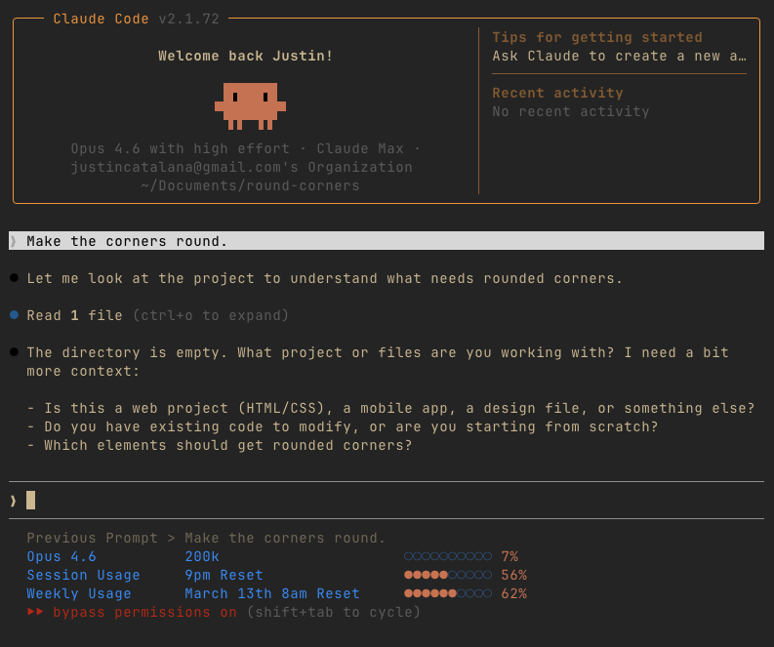
Task: Click the Weekly Usage label
Action: point(79,593)
